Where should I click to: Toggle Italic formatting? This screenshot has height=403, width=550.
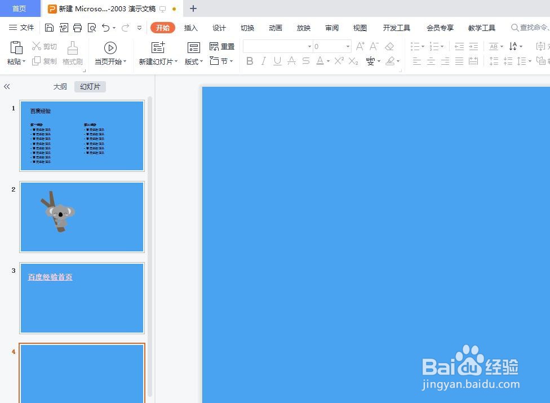click(x=263, y=61)
